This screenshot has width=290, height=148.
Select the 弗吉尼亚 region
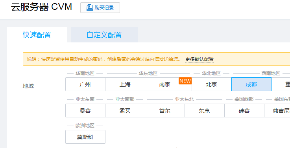tap(277, 111)
